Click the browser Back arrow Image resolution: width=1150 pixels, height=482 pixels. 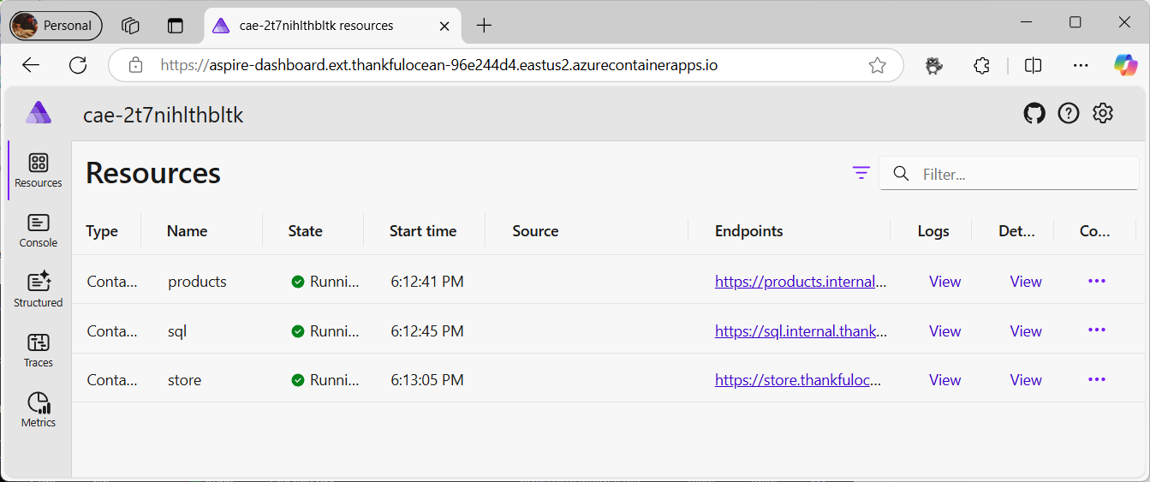(x=31, y=65)
